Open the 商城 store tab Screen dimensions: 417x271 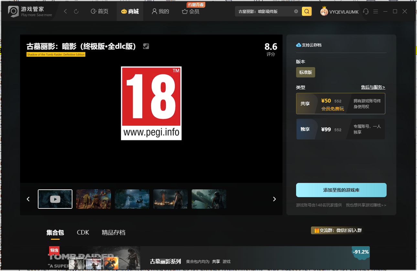pyautogui.click(x=130, y=12)
